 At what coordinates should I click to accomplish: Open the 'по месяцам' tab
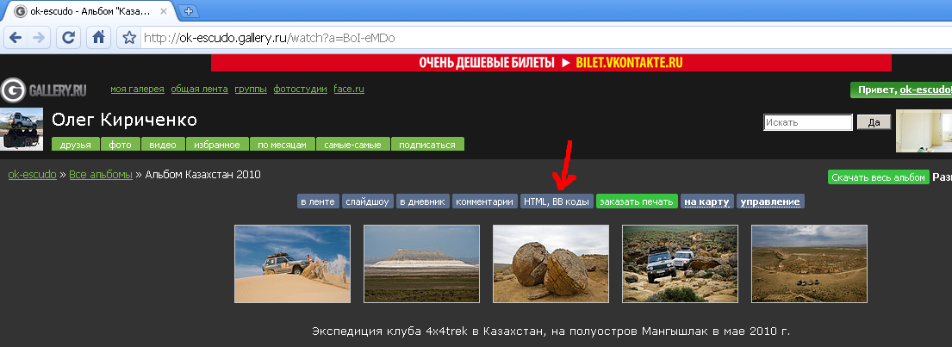pos(283,145)
